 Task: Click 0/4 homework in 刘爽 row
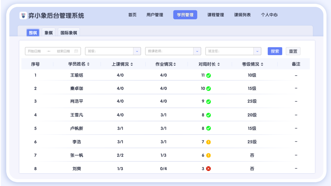(x=163, y=169)
